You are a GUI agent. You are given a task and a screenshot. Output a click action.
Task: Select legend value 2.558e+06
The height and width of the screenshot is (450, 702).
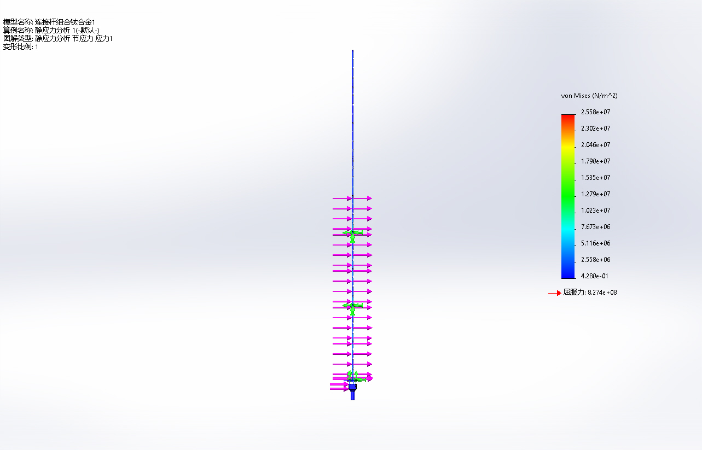coord(595,260)
